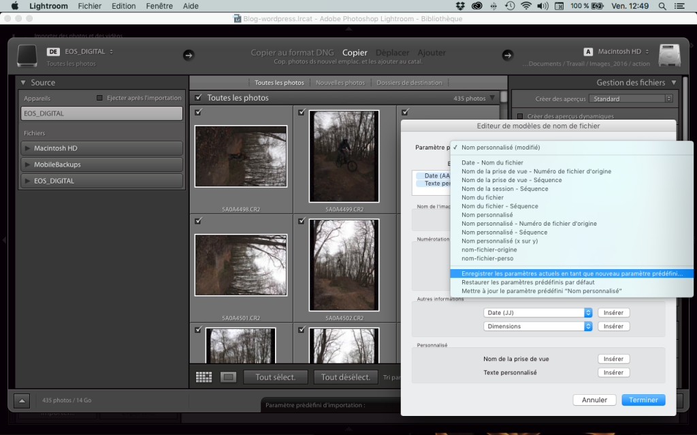Image resolution: width=697 pixels, height=435 pixels.
Task: Open the 435 photos triangle menu
Action: (492, 98)
